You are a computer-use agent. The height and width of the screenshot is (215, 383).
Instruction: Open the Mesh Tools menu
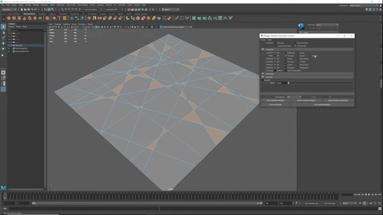[71, 5]
